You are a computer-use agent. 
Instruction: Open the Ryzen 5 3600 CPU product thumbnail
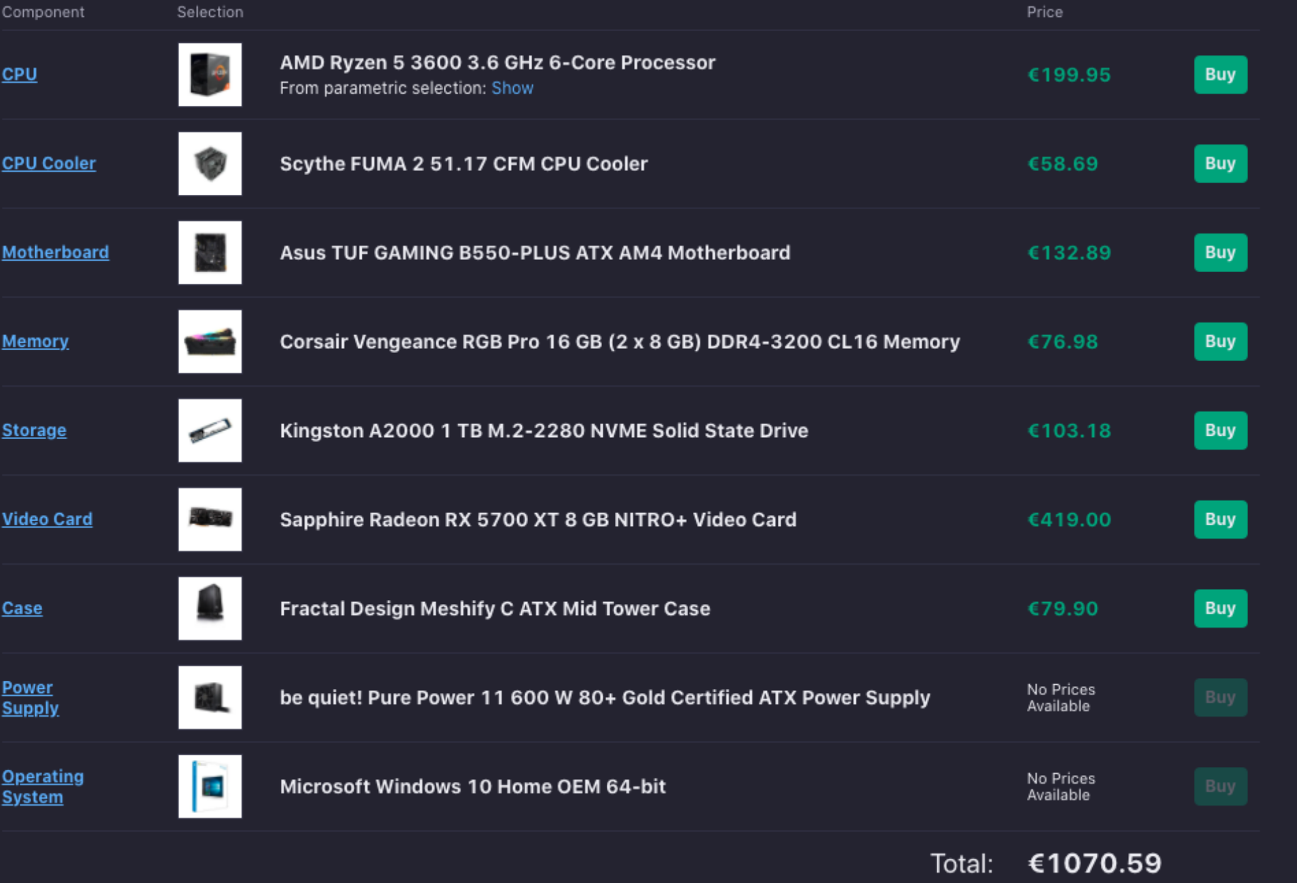[210, 75]
